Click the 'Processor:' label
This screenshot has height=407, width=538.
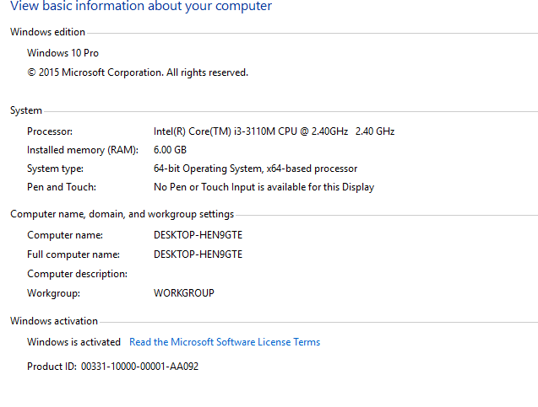50,131
